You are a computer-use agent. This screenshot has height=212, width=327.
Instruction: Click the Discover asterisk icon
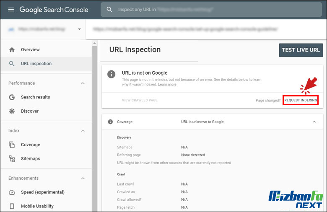pos(12,111)
